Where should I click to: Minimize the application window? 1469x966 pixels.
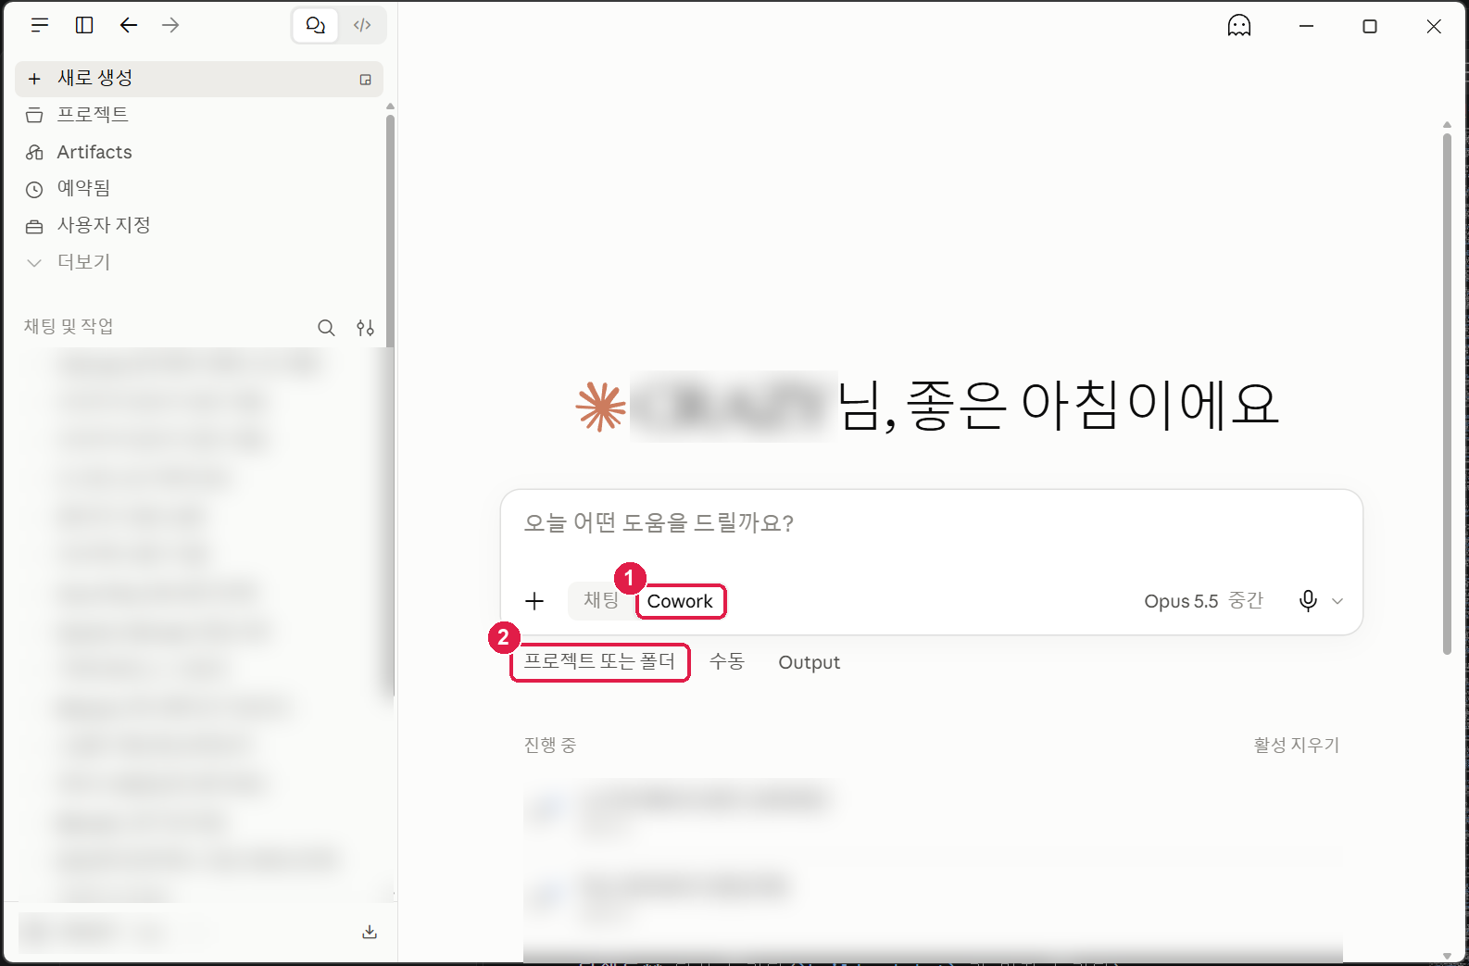point(1306,26)
